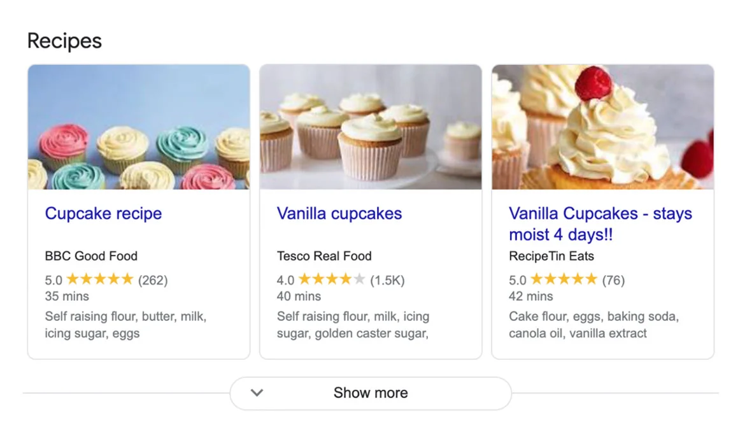The height and width of the screenshot is (442, 745).
Task: Open the "Cupcake recipe" link
Action: (x=103, y=213)
